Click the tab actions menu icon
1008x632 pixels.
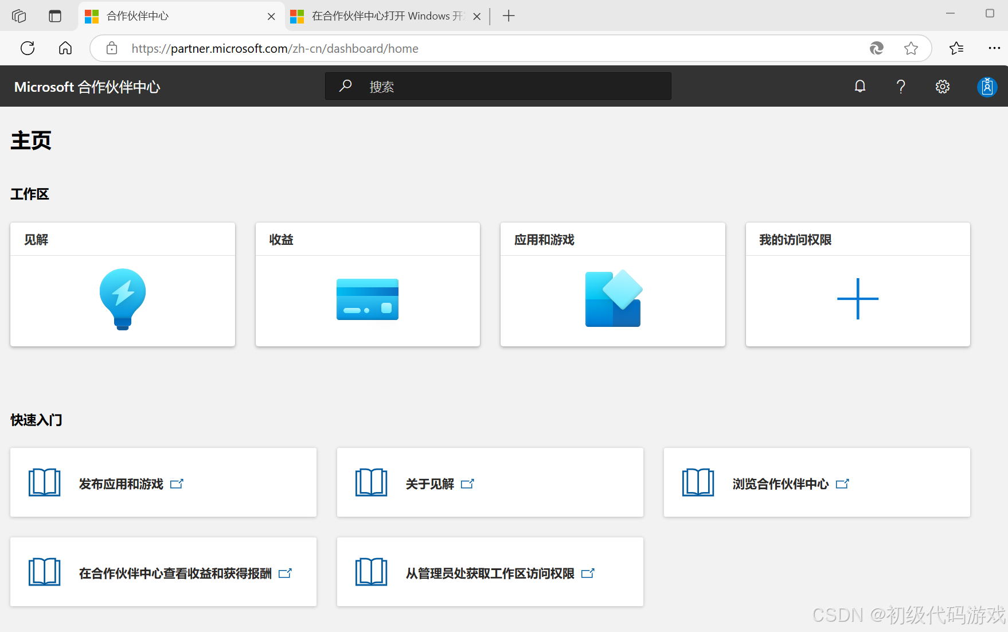[55, 16]
